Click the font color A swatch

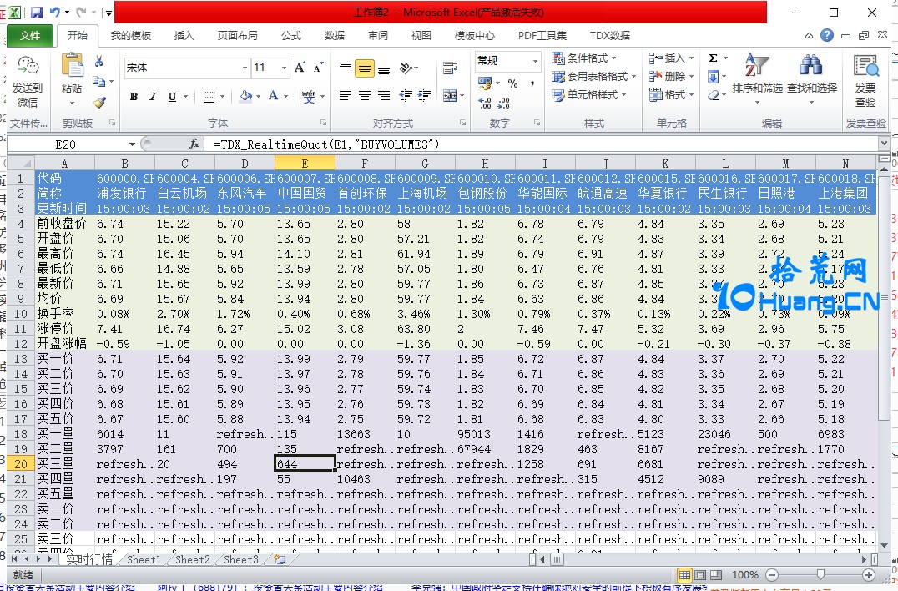pyautogui.click(x=274, y=96)
